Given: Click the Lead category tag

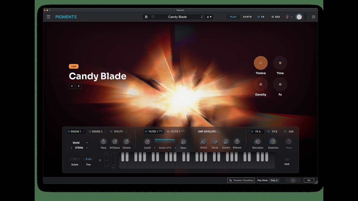Looking at the screenshot, I should coord(74,66).
